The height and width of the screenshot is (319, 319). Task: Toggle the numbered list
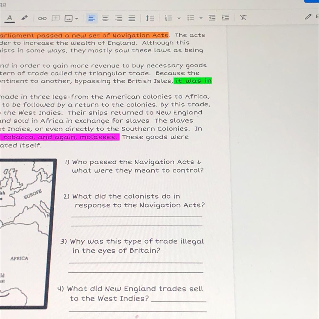tap(169, 18)
